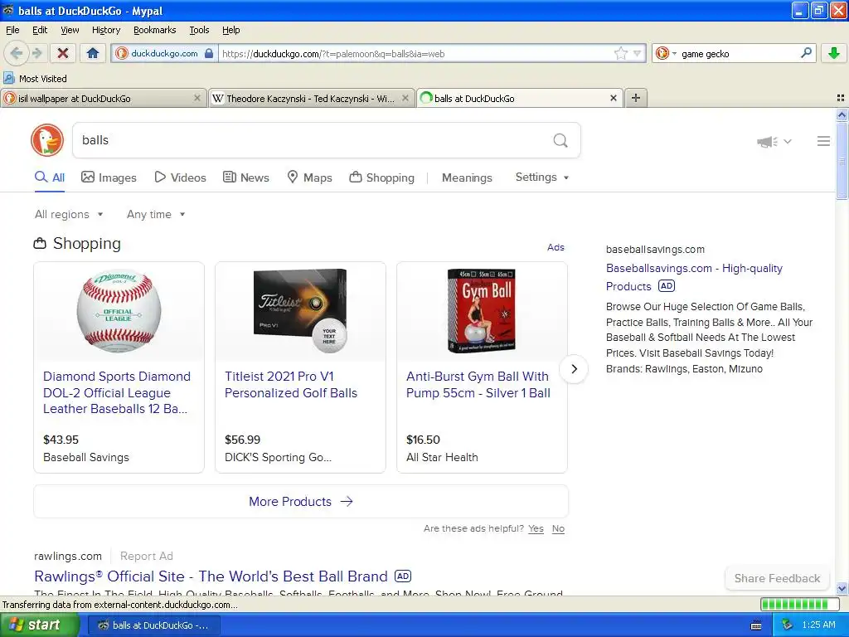Open the URL history dropdown arrow
The image size is (849, 637).
click(638, 53)
